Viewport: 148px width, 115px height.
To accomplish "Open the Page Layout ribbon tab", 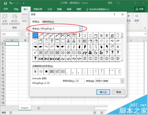I will (38, 9).
